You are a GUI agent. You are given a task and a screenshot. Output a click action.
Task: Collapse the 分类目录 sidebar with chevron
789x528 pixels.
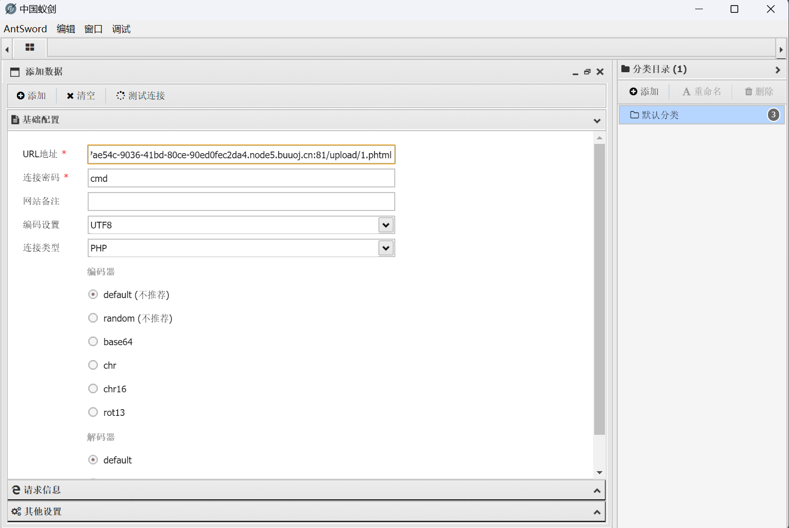(778, 70)
